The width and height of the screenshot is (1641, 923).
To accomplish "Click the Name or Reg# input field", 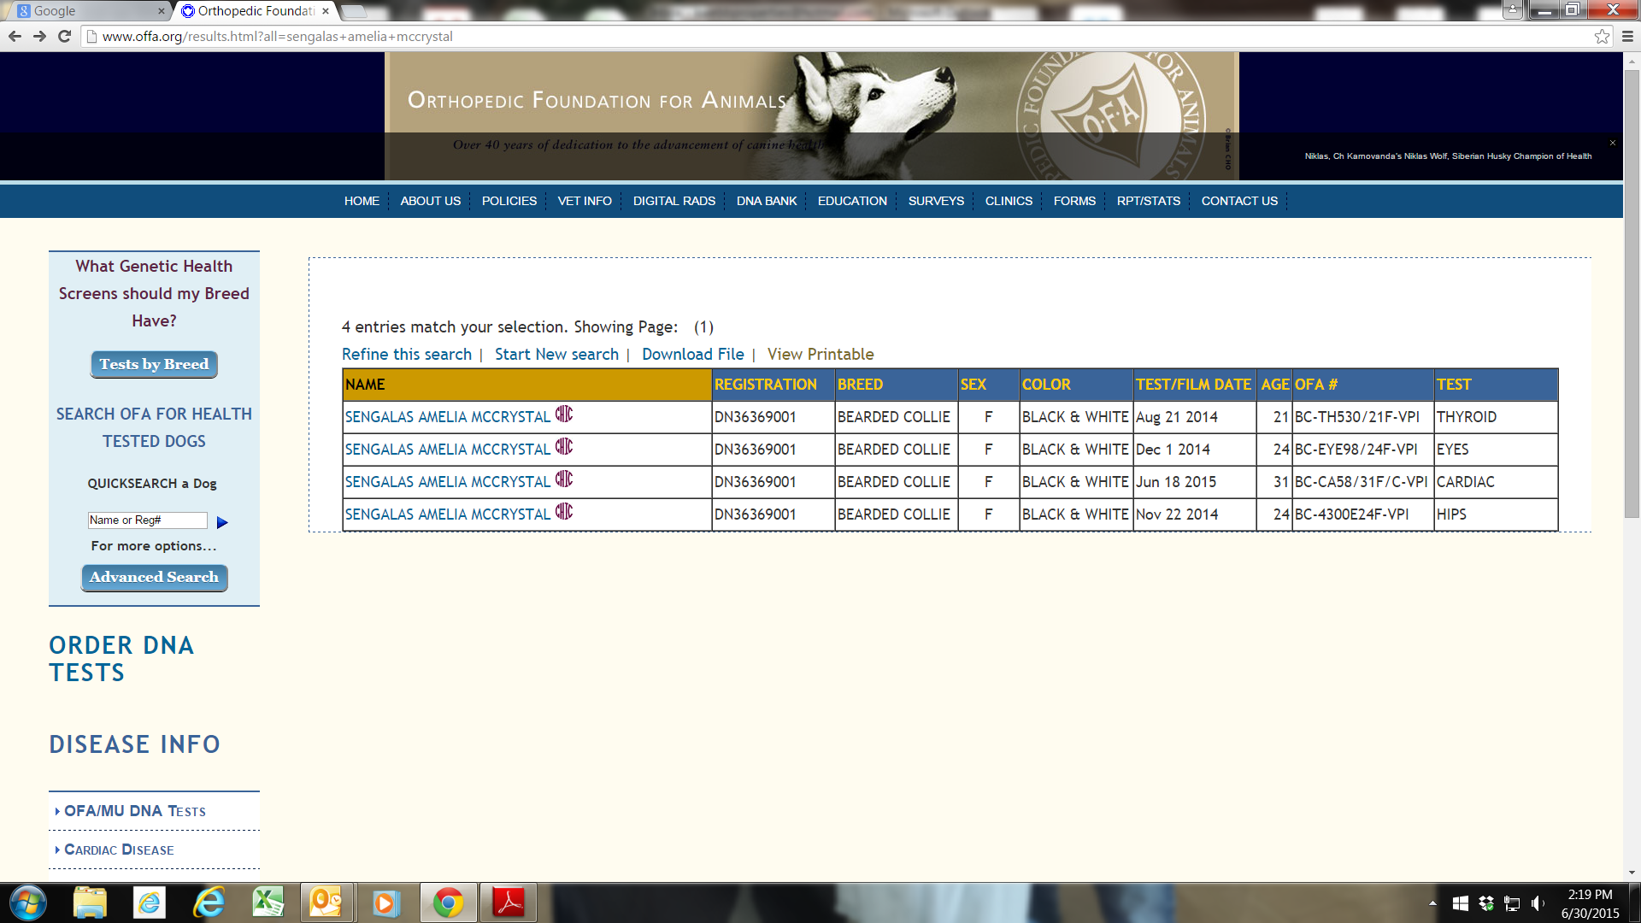I will pyautogui.click(x=147, y=520).
